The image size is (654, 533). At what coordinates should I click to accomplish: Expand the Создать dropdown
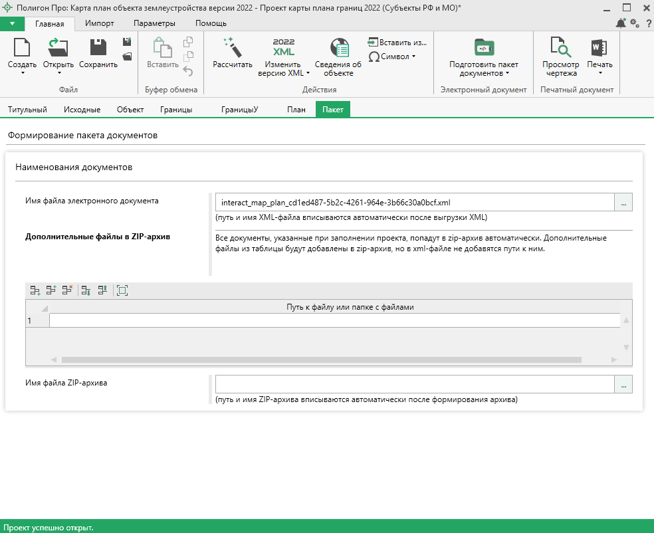click(x=23, y=73)
